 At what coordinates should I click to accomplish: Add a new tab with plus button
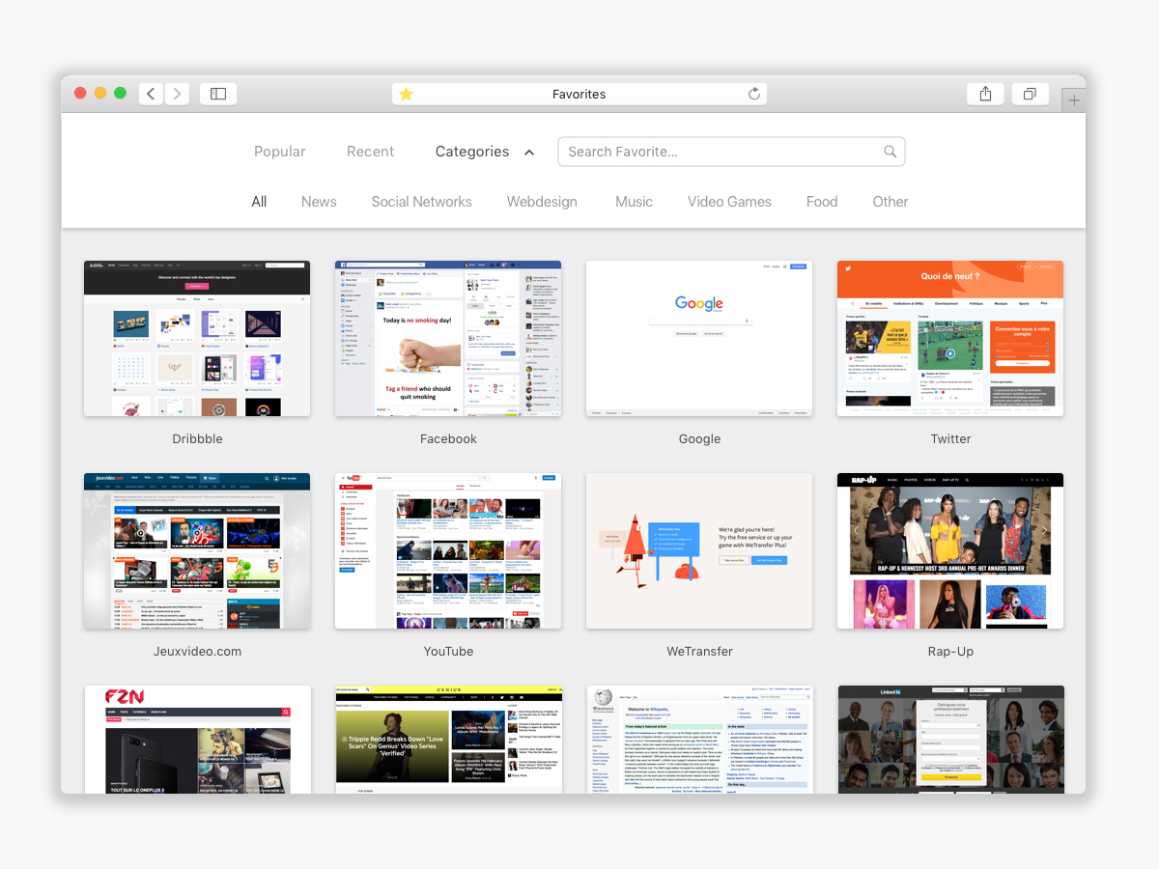coord(1074,100)
